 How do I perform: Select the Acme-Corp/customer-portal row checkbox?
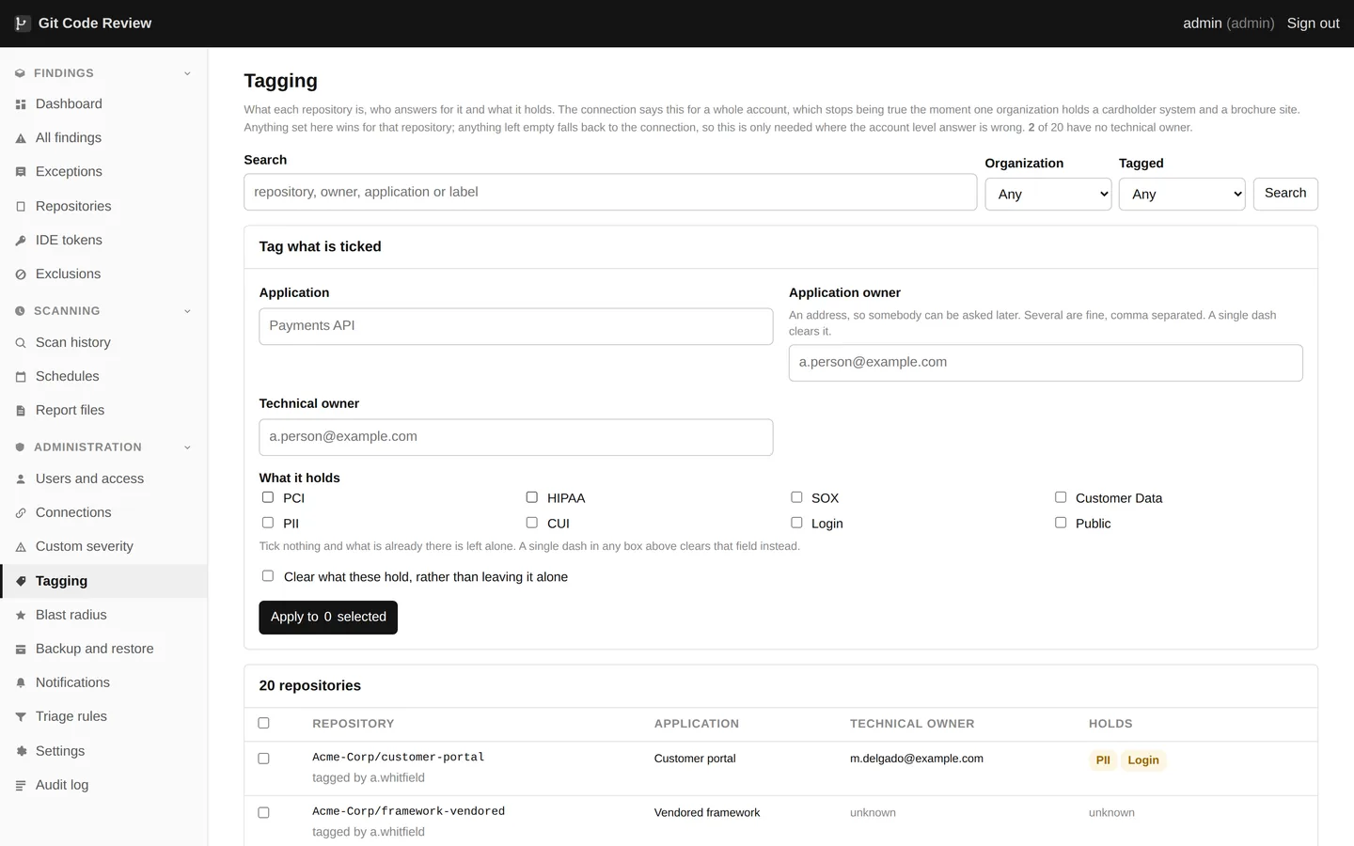263,759
